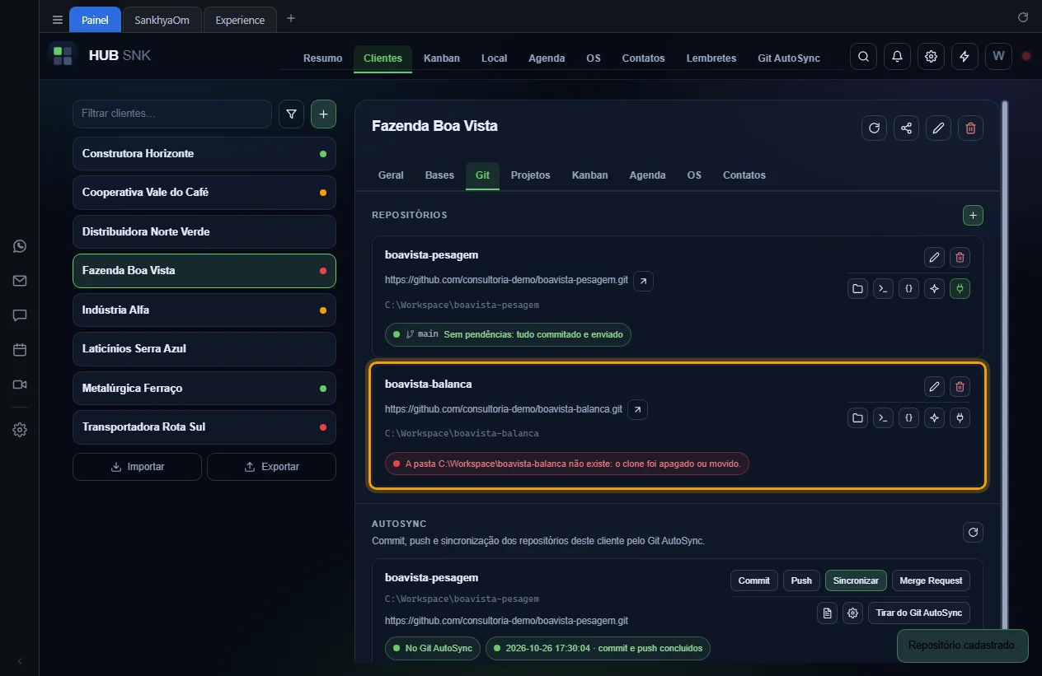This screenshot has width=1042, height=676.
Task: Open the client's Contatos tab
Action: 744,175
